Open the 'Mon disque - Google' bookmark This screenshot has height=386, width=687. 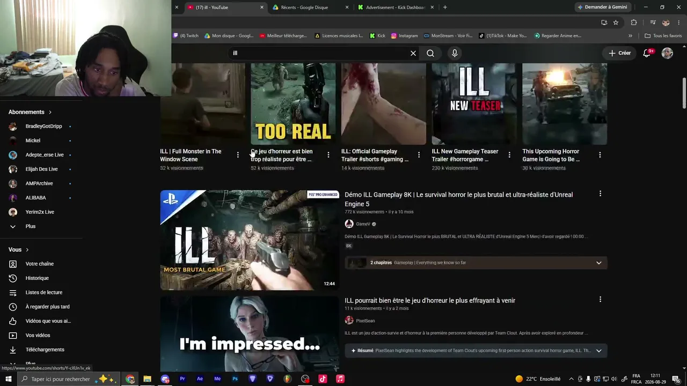pyautogui.click(x=229, y=36)
